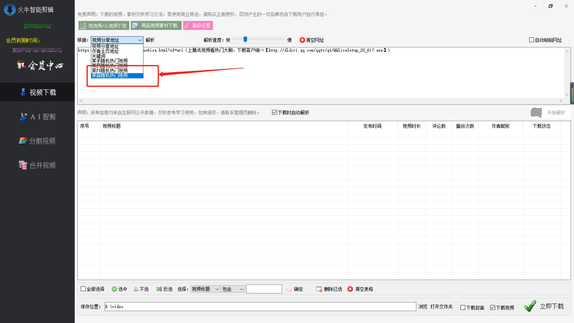574x323 pixels.
Task: Enable 自动粘贴网址 checkbox
Action: click(x=532, y=40)
